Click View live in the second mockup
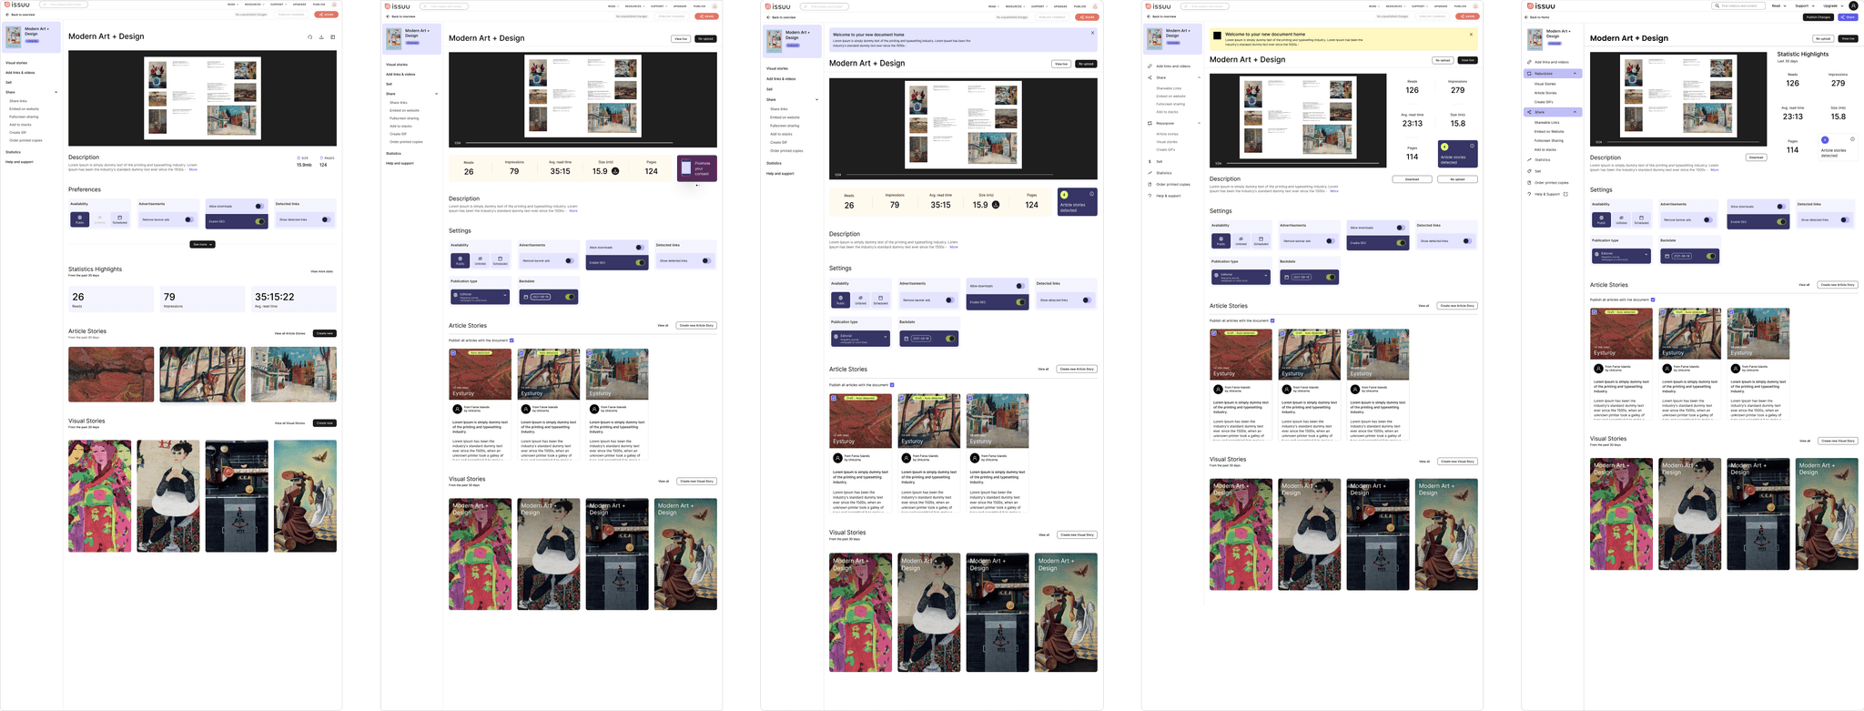Screen dimensions: 1864x711 click(x=681, y=39)
